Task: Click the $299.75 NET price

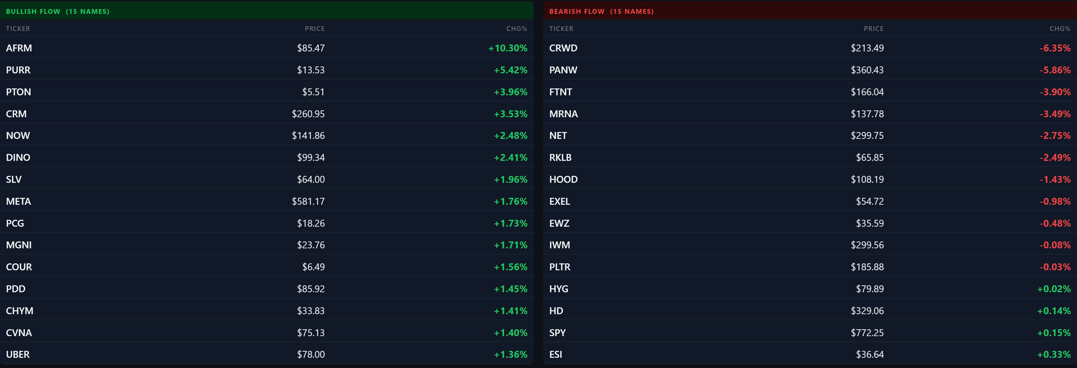Action: coord(867,136)
